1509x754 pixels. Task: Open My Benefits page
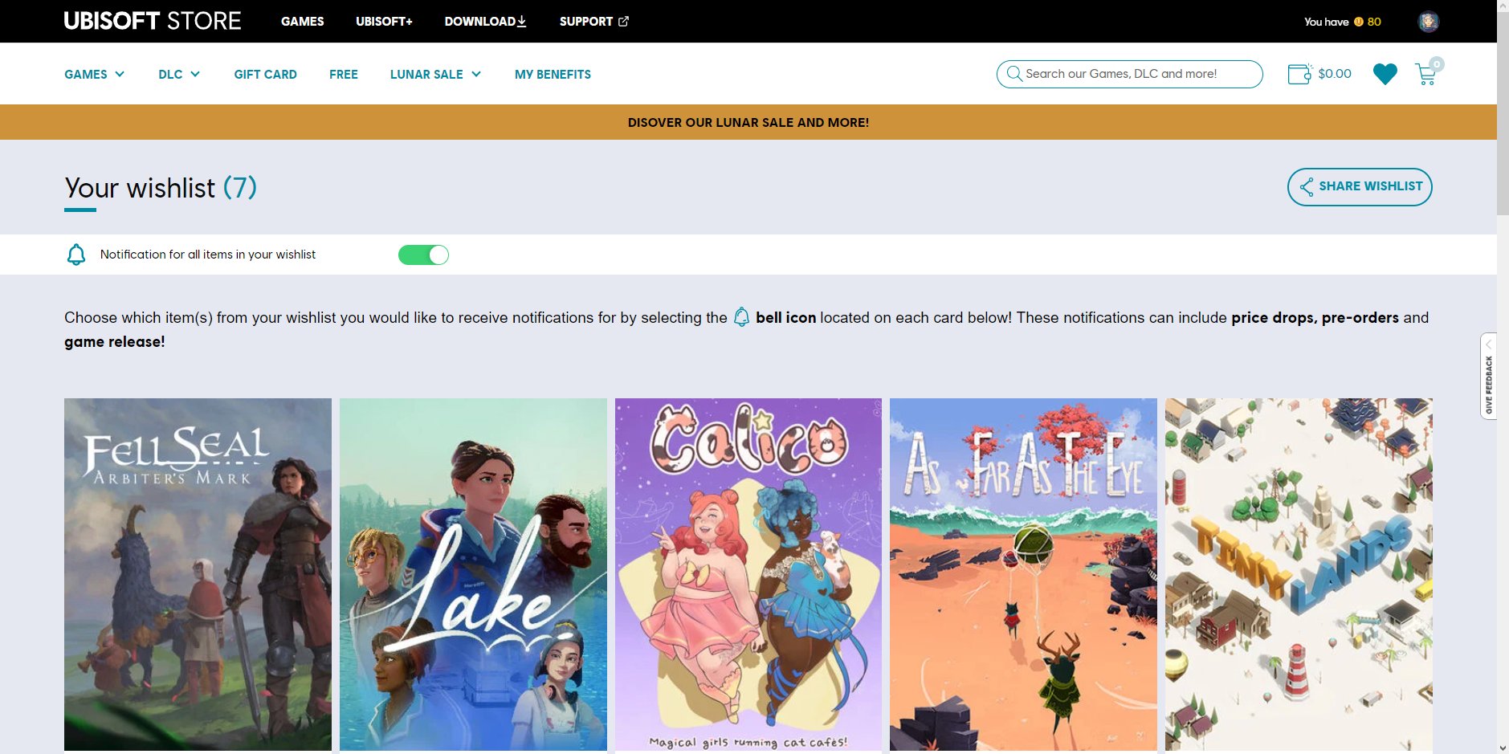(553, 74)
